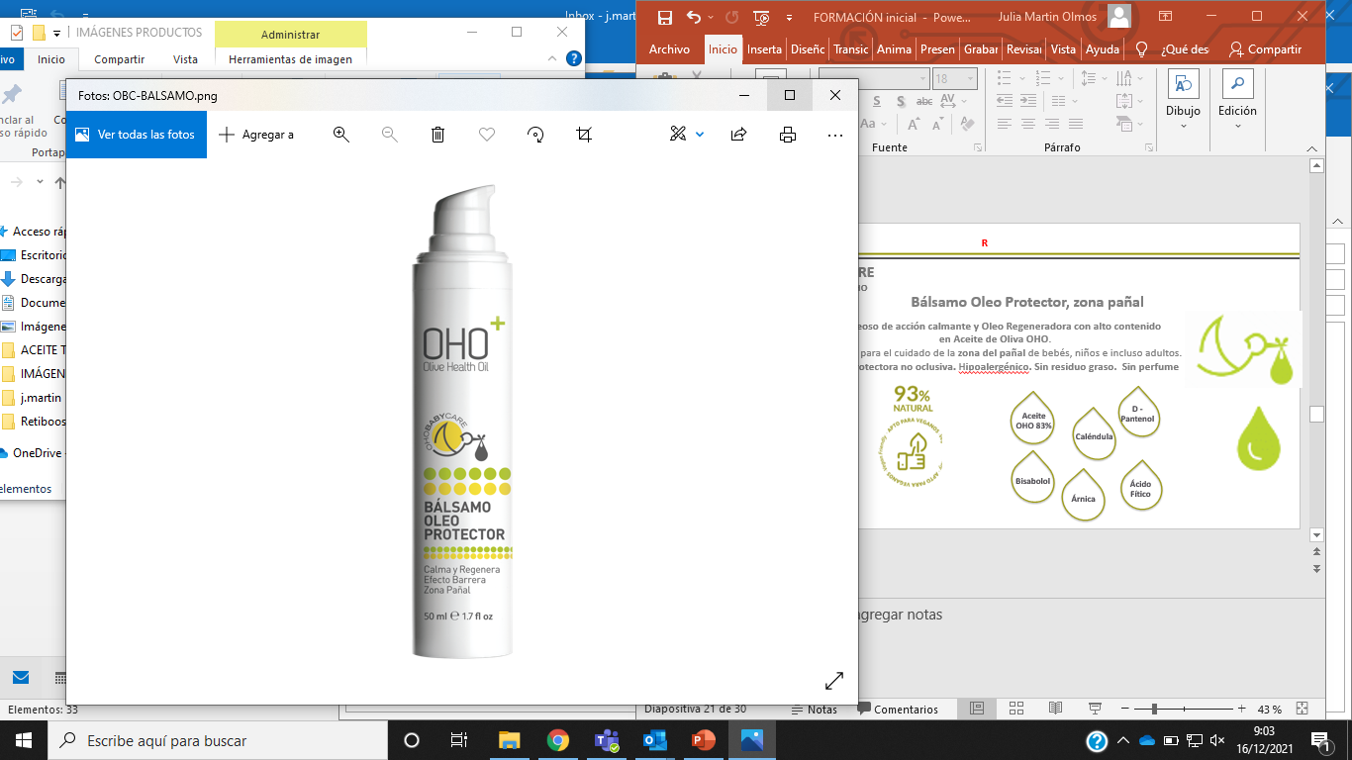
Task: Fit slide to current window
Action: (1303, 709)
